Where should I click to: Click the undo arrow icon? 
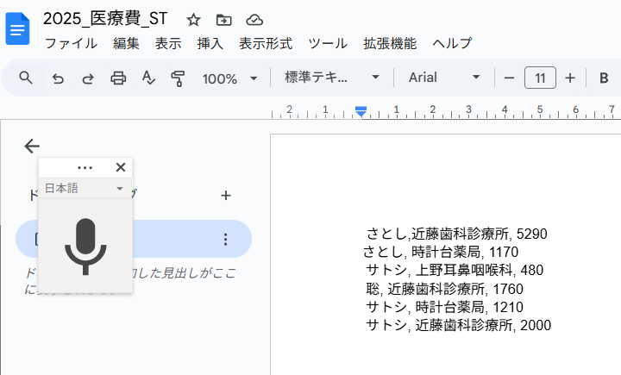(x=58, y=78)
